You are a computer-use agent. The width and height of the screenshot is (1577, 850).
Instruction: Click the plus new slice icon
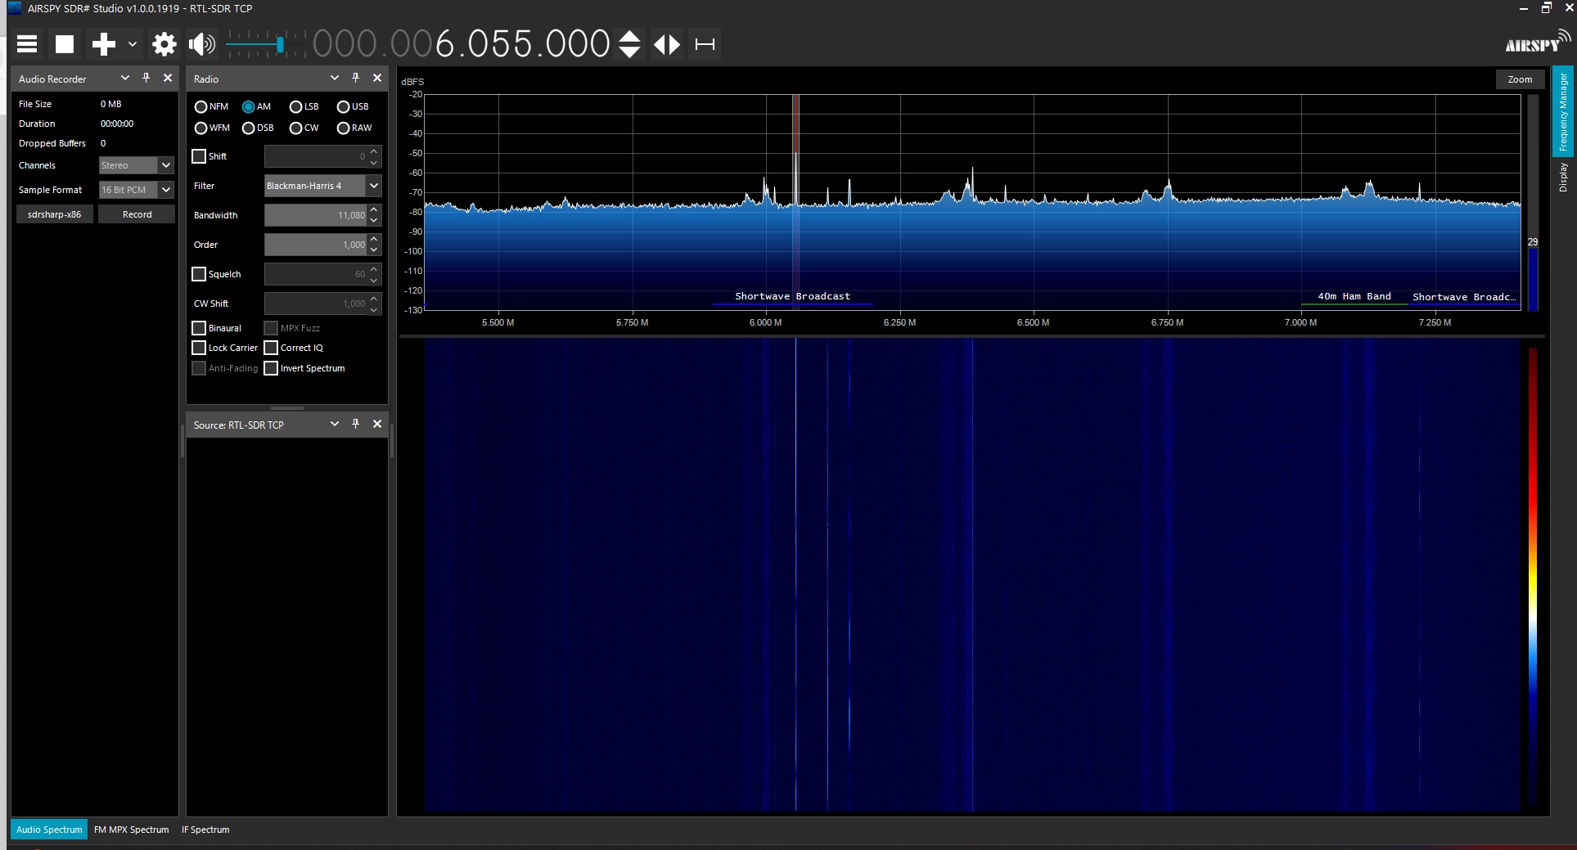104,44
